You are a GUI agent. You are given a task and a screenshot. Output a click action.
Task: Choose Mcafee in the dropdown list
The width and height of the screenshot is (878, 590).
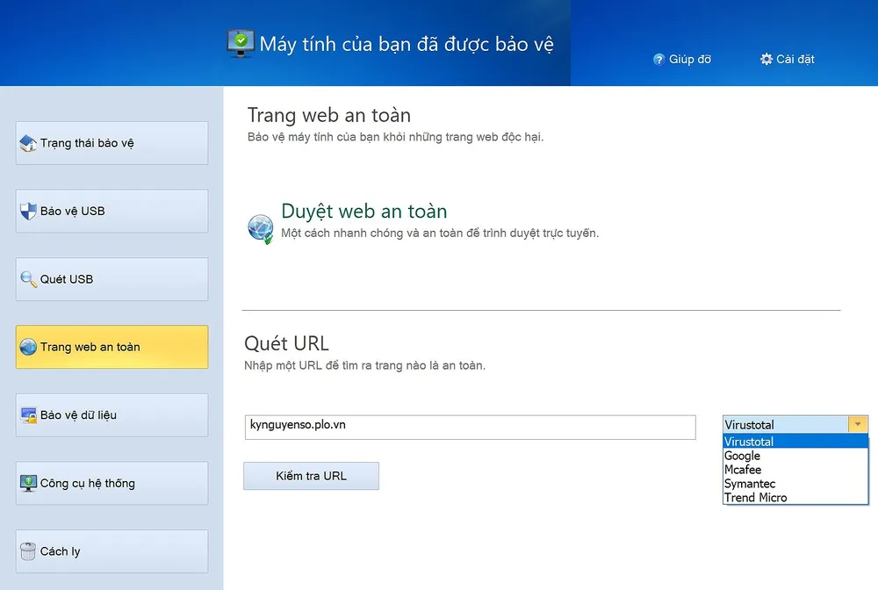coord(743,470)
